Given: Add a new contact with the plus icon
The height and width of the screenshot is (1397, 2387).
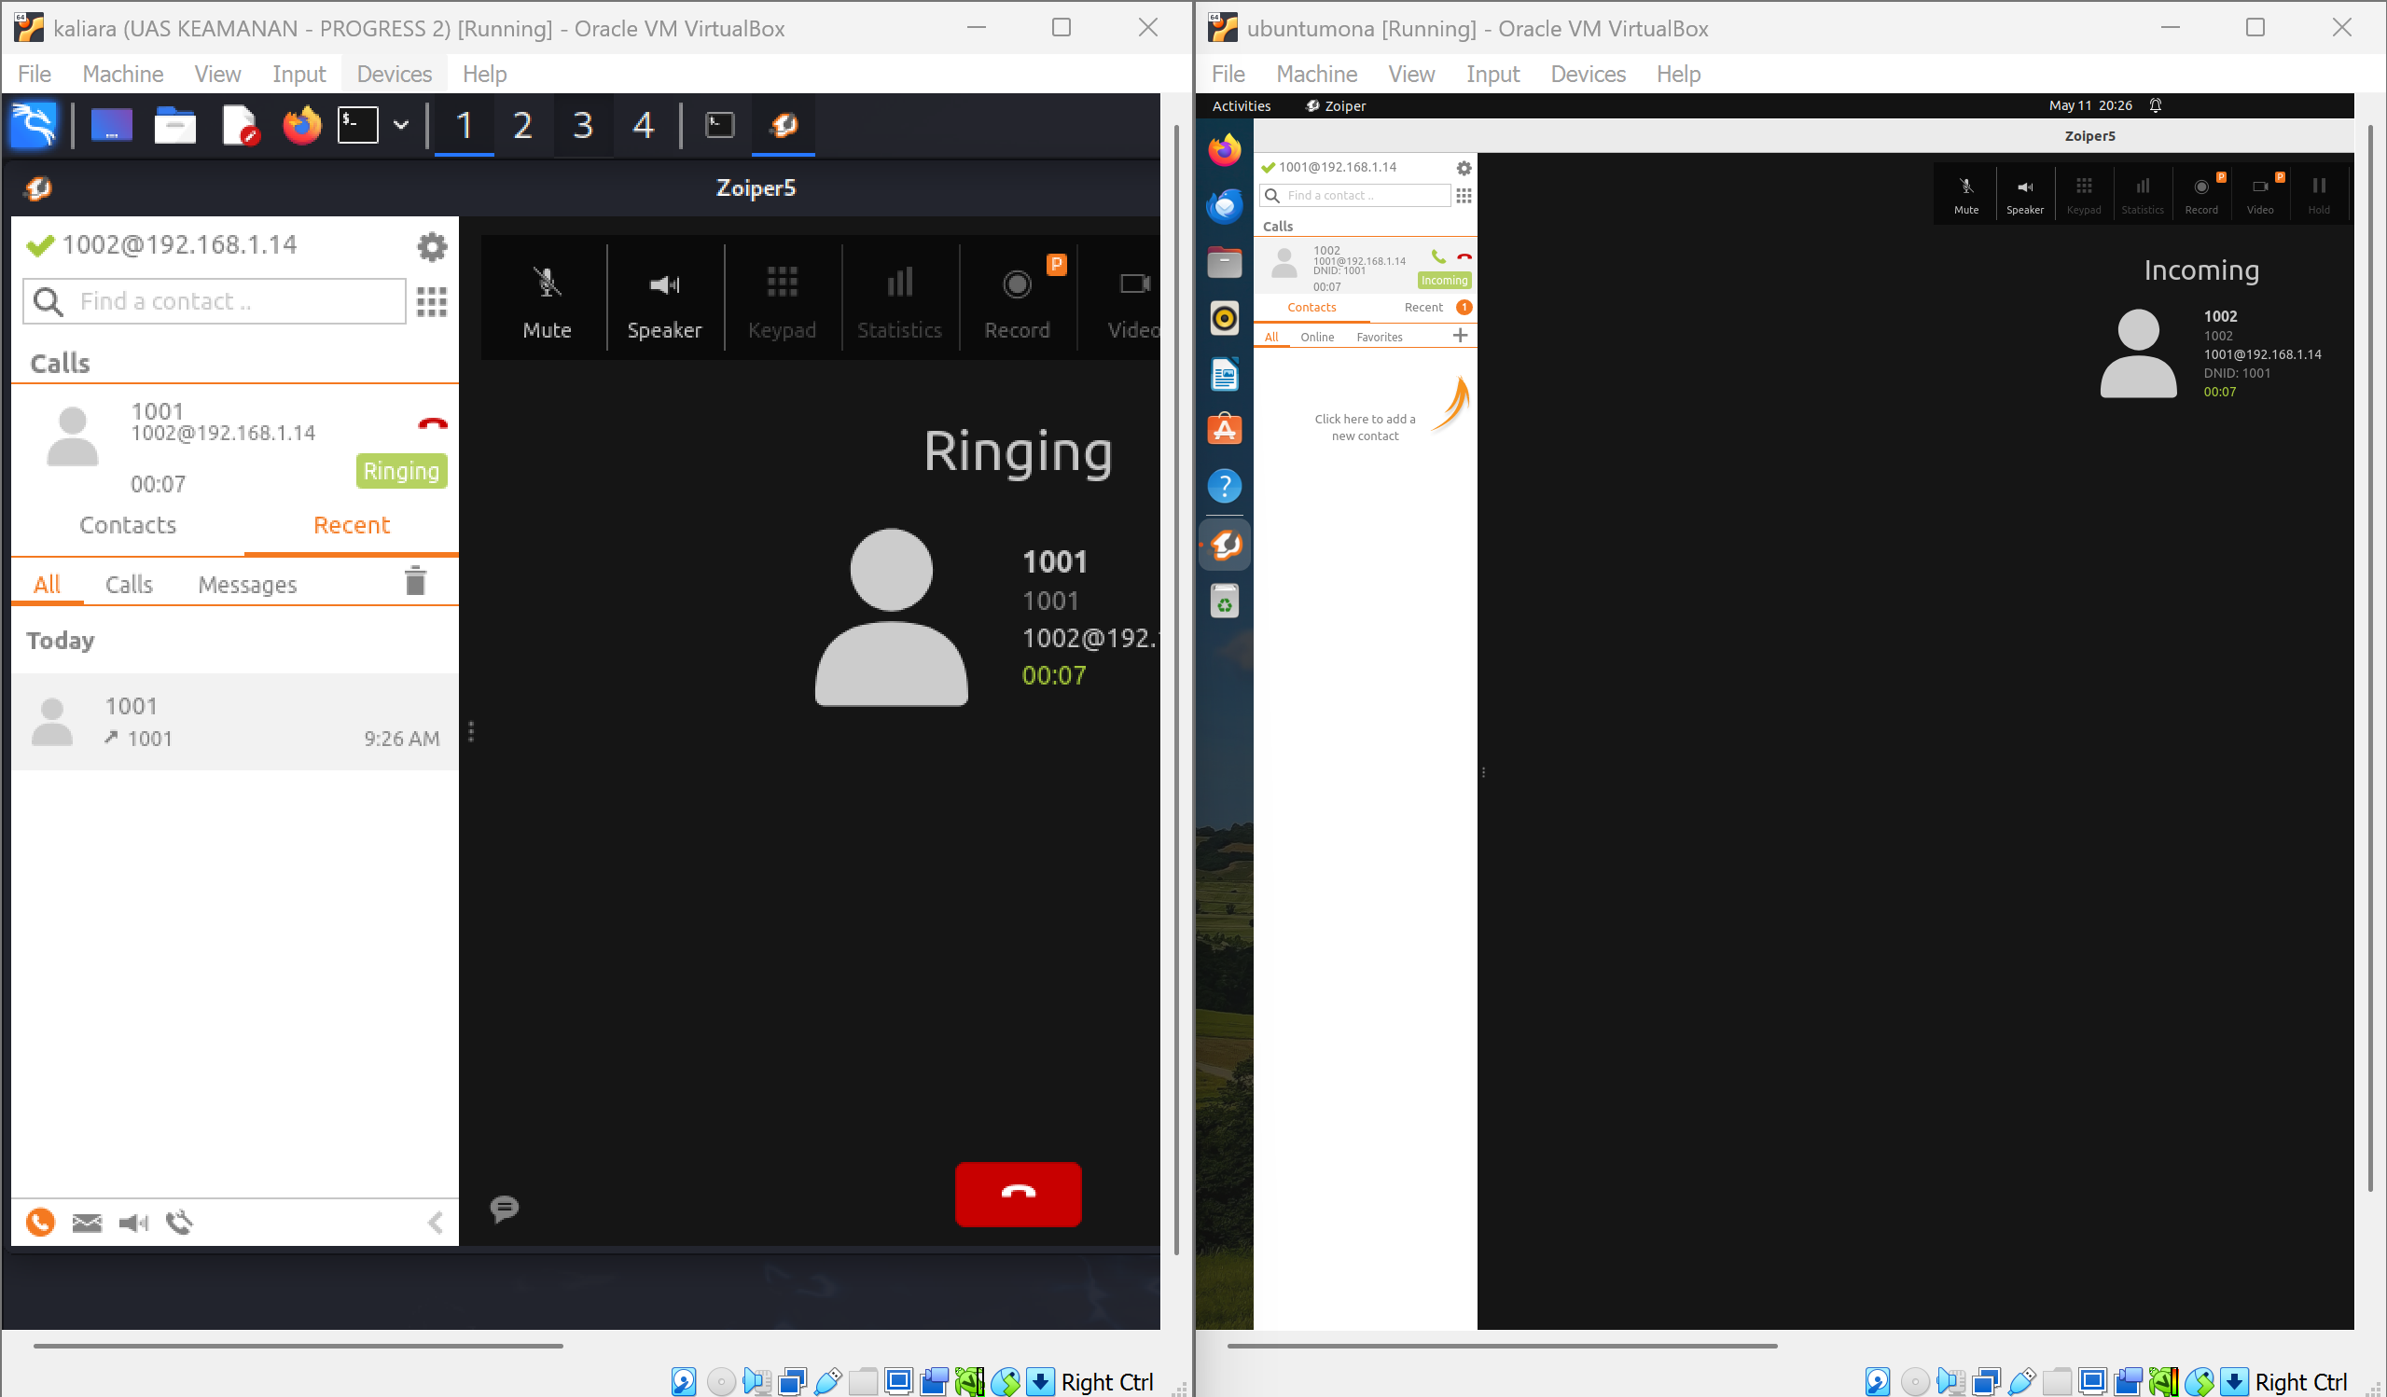Looking at the screenshot, I should [1460, 337].
